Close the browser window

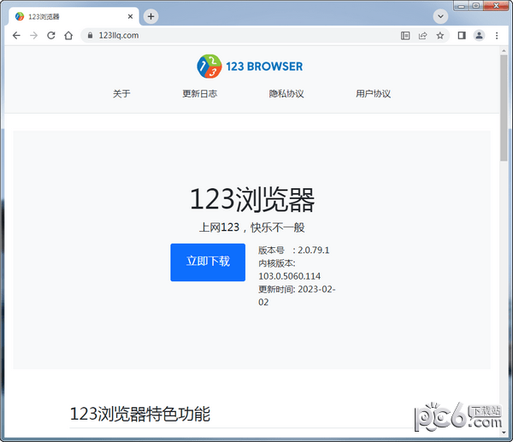pos(496,6)
